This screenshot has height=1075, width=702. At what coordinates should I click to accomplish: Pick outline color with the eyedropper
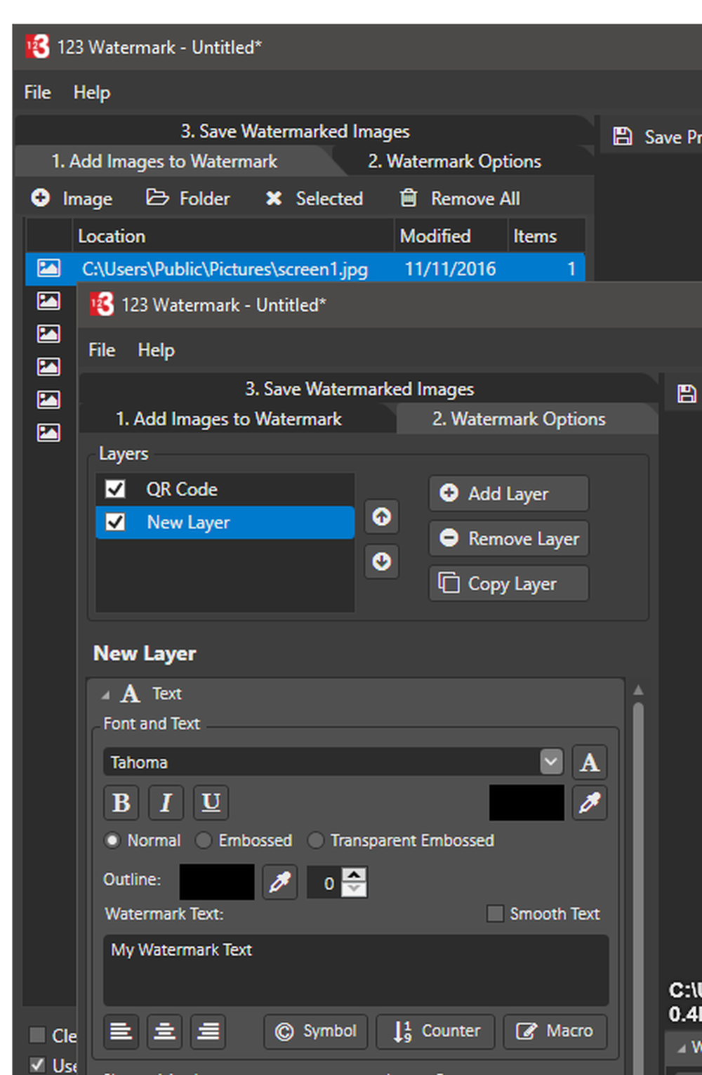(x=279, y=882)
